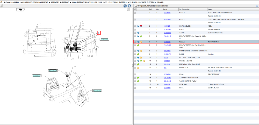Image resolution: width=259 pixels, height=125 pixels.
Task: Click the blue reply arrow in JUNCTION BLOCK row
Action: coord(138,26)
